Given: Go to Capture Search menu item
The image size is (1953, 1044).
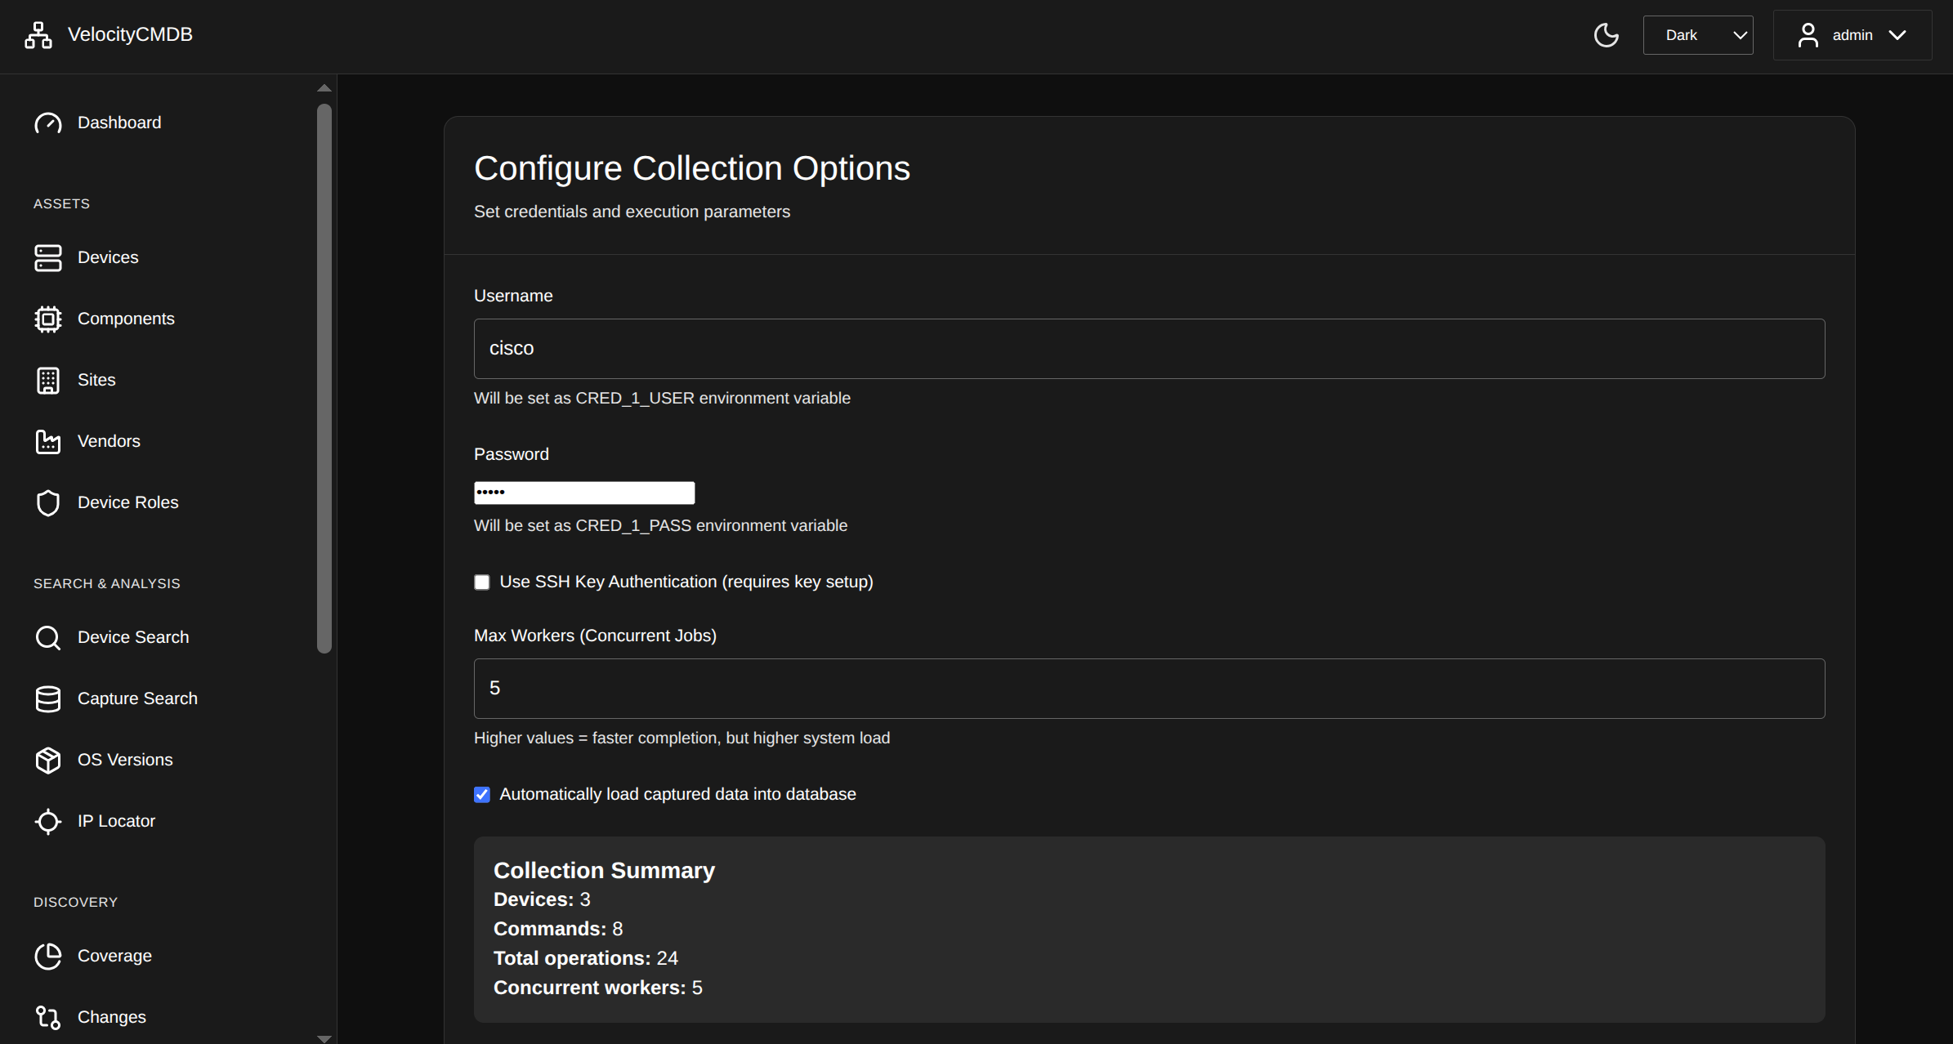Looking at the screenshot, I should tap(137, 699).
